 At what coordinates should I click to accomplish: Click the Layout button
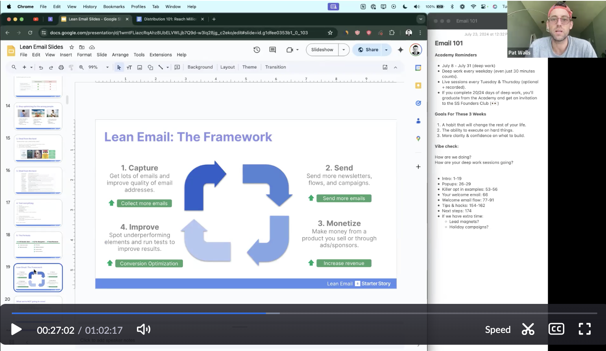pyautogui.click(x=227, y=67)
